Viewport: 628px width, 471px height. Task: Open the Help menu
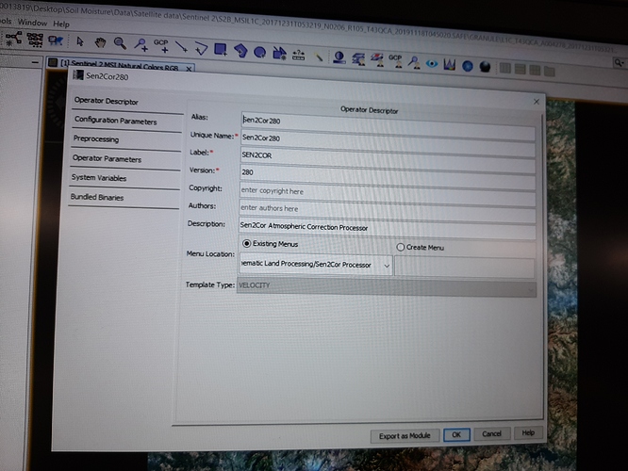[61, 24]
